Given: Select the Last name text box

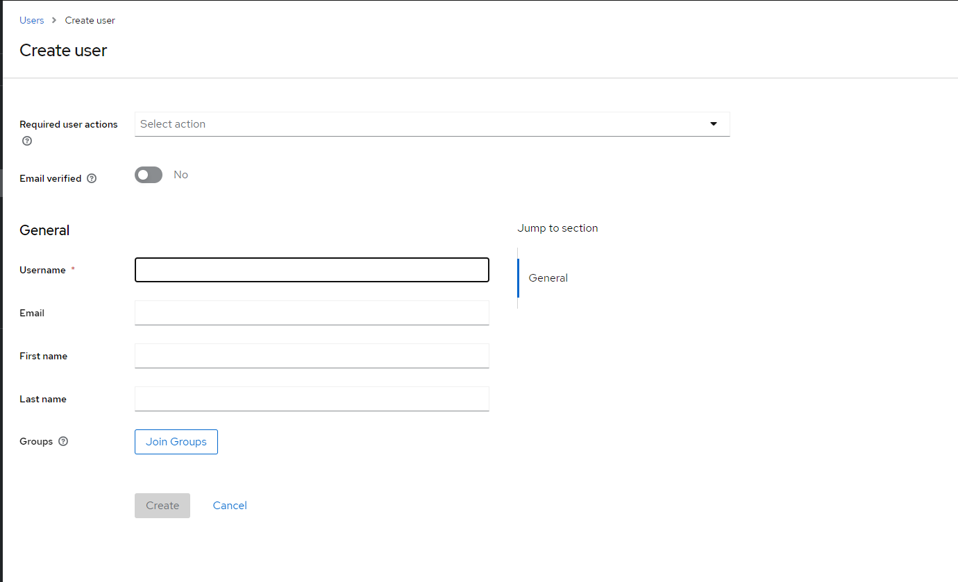Looking at the screenshot, I should (312, 399).
